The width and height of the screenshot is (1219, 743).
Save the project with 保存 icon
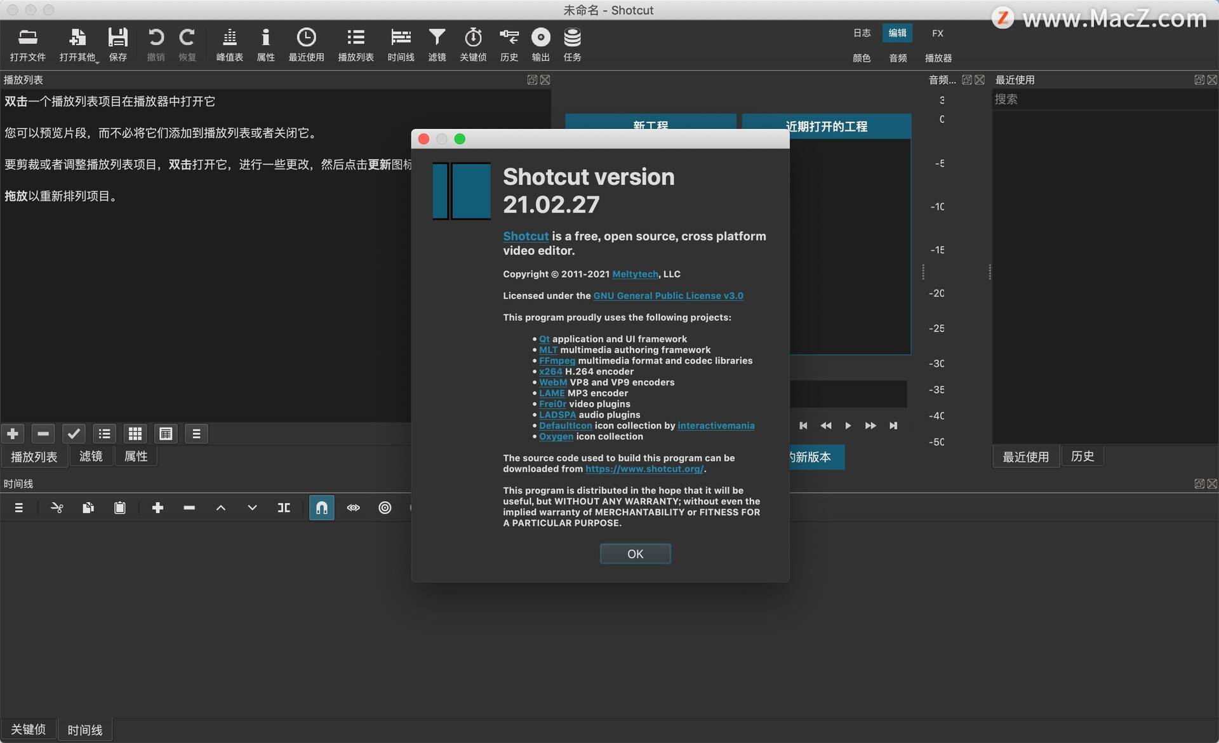pos(118,44)
